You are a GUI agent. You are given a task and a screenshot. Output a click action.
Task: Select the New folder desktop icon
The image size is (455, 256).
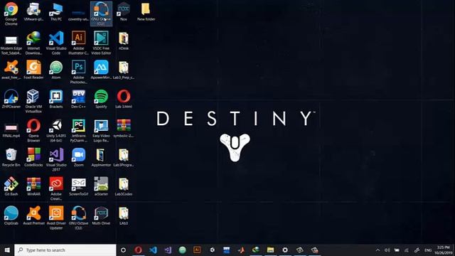pyautogui.click(x=146, y=11)
